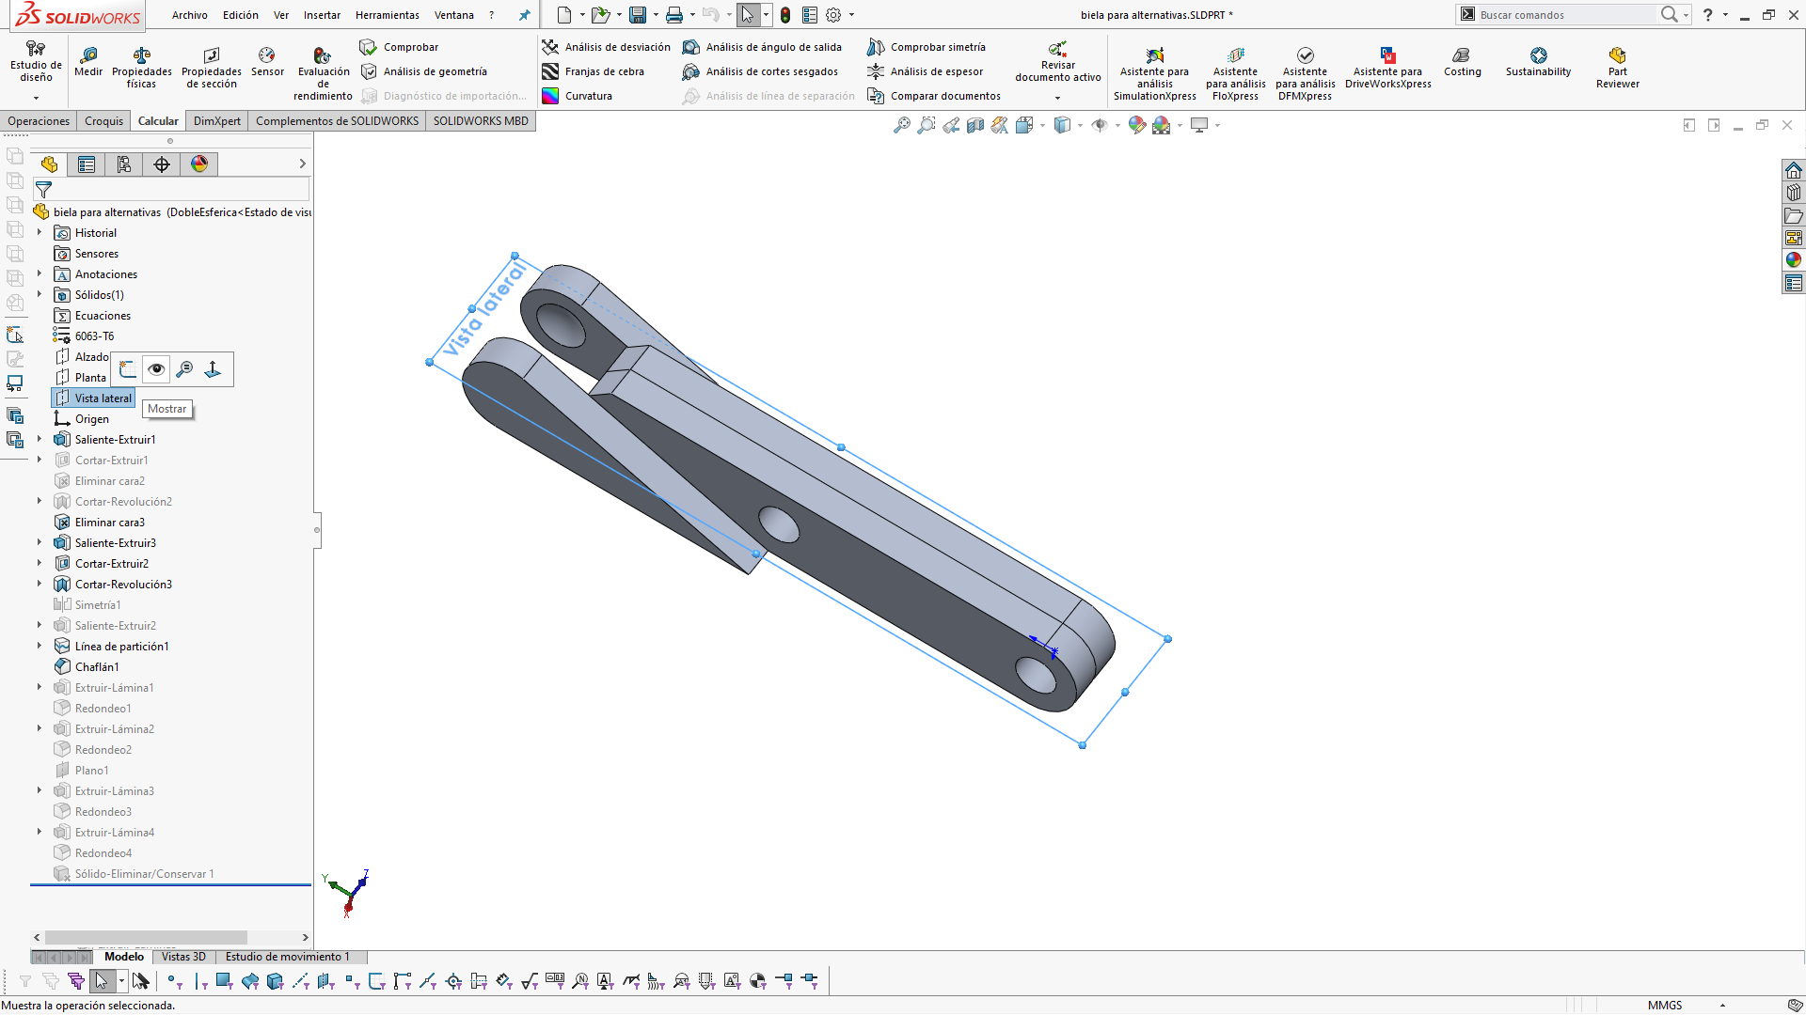Expand the Saliente-Extruir1 feature
Viewport: 1806px width, 1015px height.
pyautogui.click(x=40, y=439)
